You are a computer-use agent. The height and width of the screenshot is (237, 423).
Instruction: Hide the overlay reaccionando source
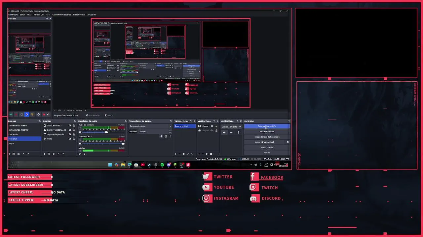pyautogui.click(x=70, y=130)
